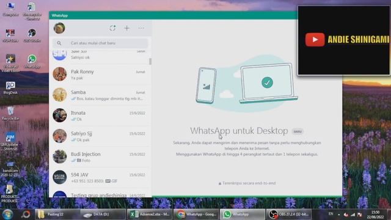Viewport: 391px width, 220px height.
Task: Click the BlogDesk desktop icon
Action: click(10, 87)
